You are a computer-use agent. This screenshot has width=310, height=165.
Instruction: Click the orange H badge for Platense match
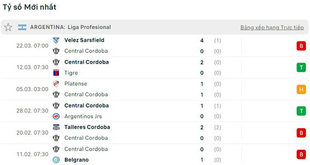[301, 89]
